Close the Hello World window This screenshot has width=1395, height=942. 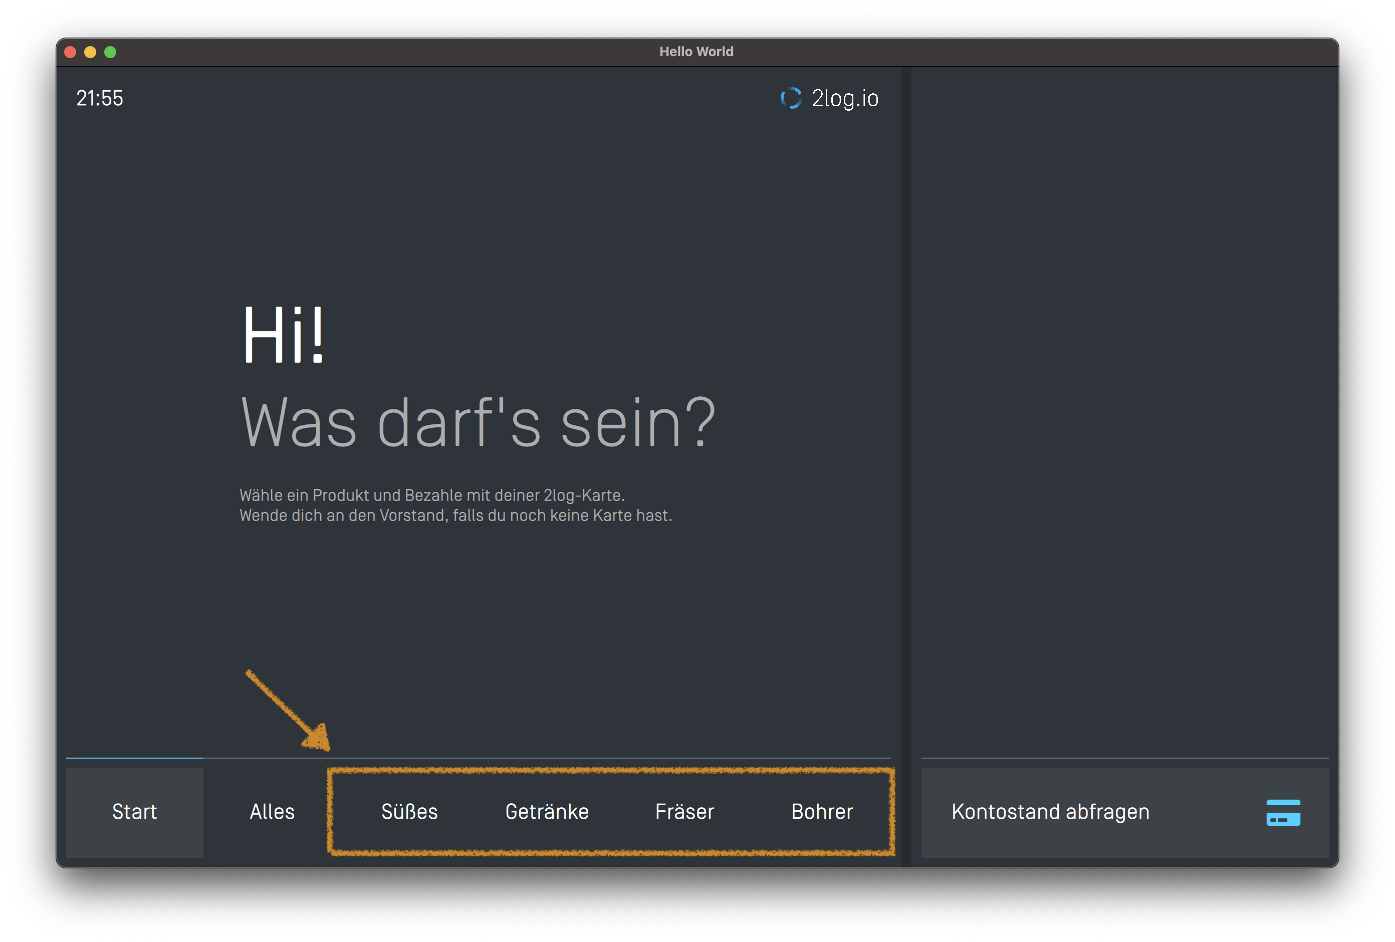click(70, 52)
